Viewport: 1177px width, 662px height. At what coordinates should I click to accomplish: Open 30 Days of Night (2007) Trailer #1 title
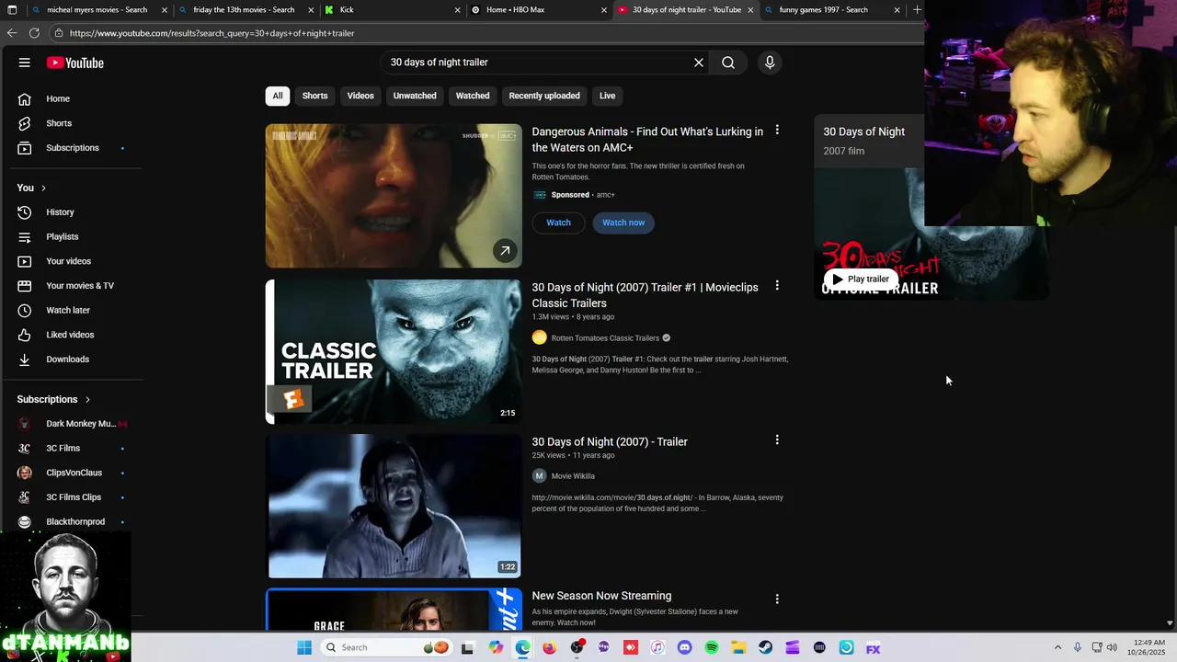(x=645, y=295)
